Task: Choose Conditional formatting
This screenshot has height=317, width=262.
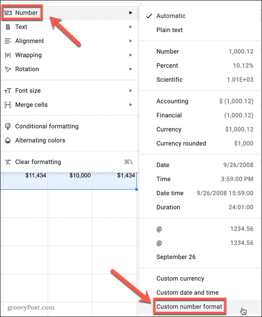Action: (x=70, y=126)
